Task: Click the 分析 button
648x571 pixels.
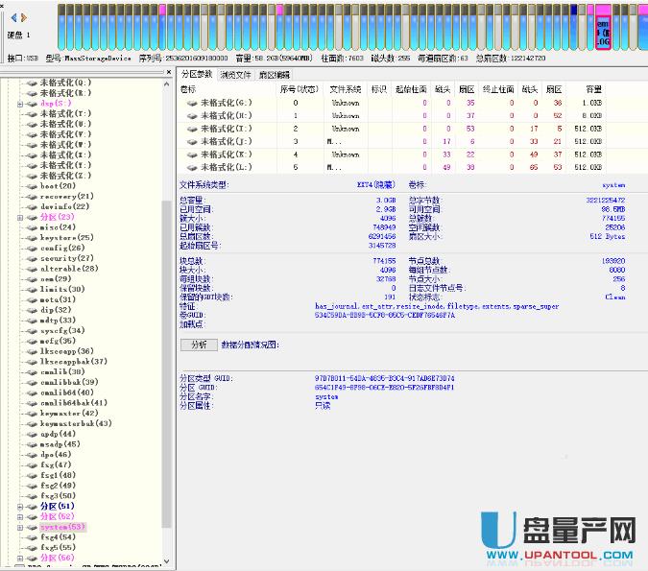Action: coord(198,345)
